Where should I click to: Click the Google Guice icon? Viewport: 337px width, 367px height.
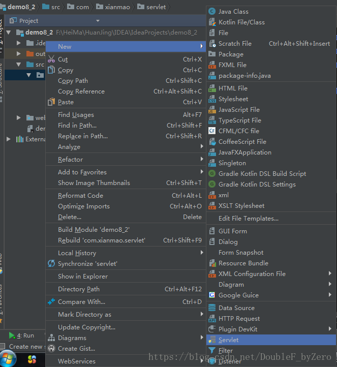click(212, 295)
